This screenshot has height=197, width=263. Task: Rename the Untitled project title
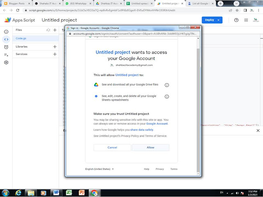point(59,20)
